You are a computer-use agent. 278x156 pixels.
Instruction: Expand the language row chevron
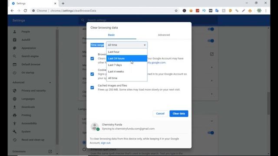pyautogui.click(x=212, y=121)
